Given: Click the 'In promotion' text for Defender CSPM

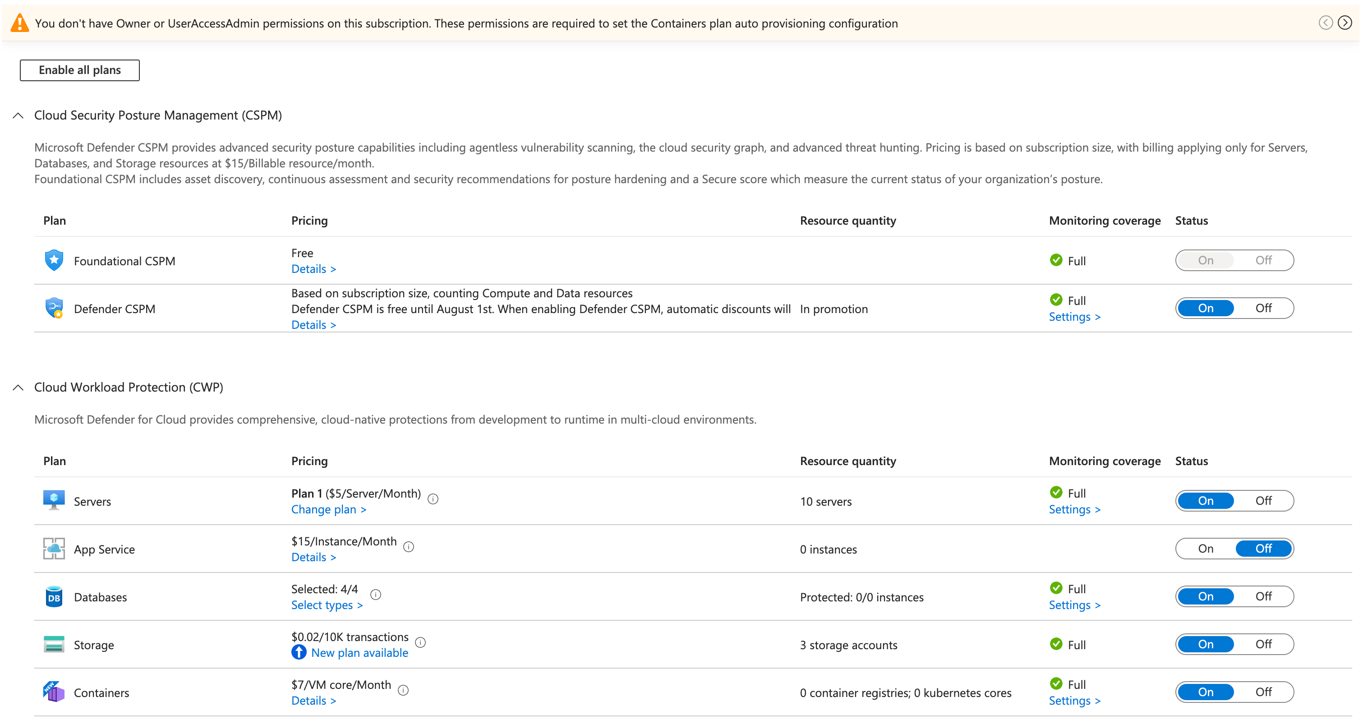Looking at the screenshot, I should coord(834,309).
